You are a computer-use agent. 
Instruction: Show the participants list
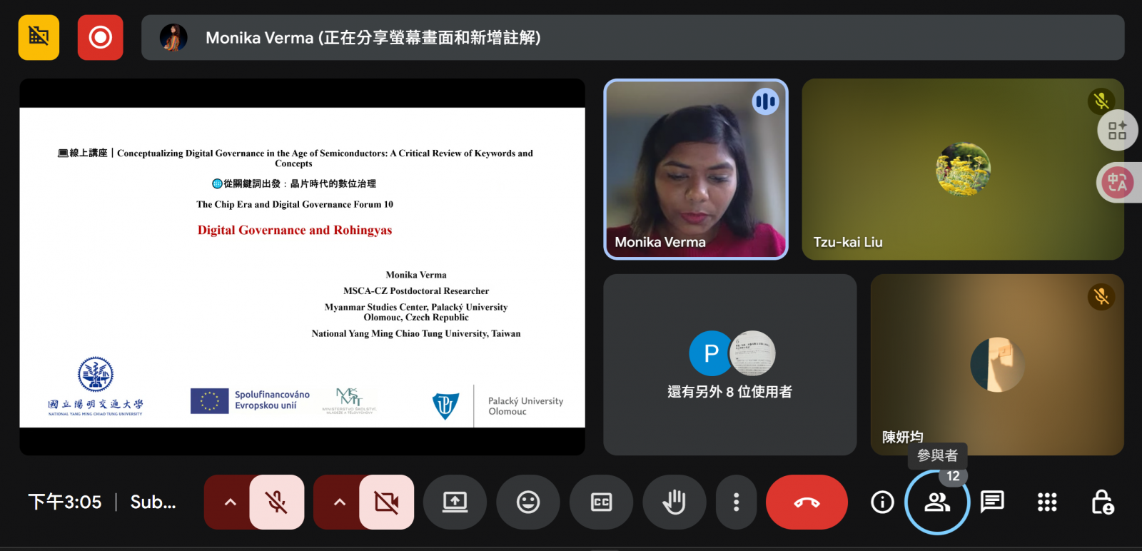pos(936,502)
